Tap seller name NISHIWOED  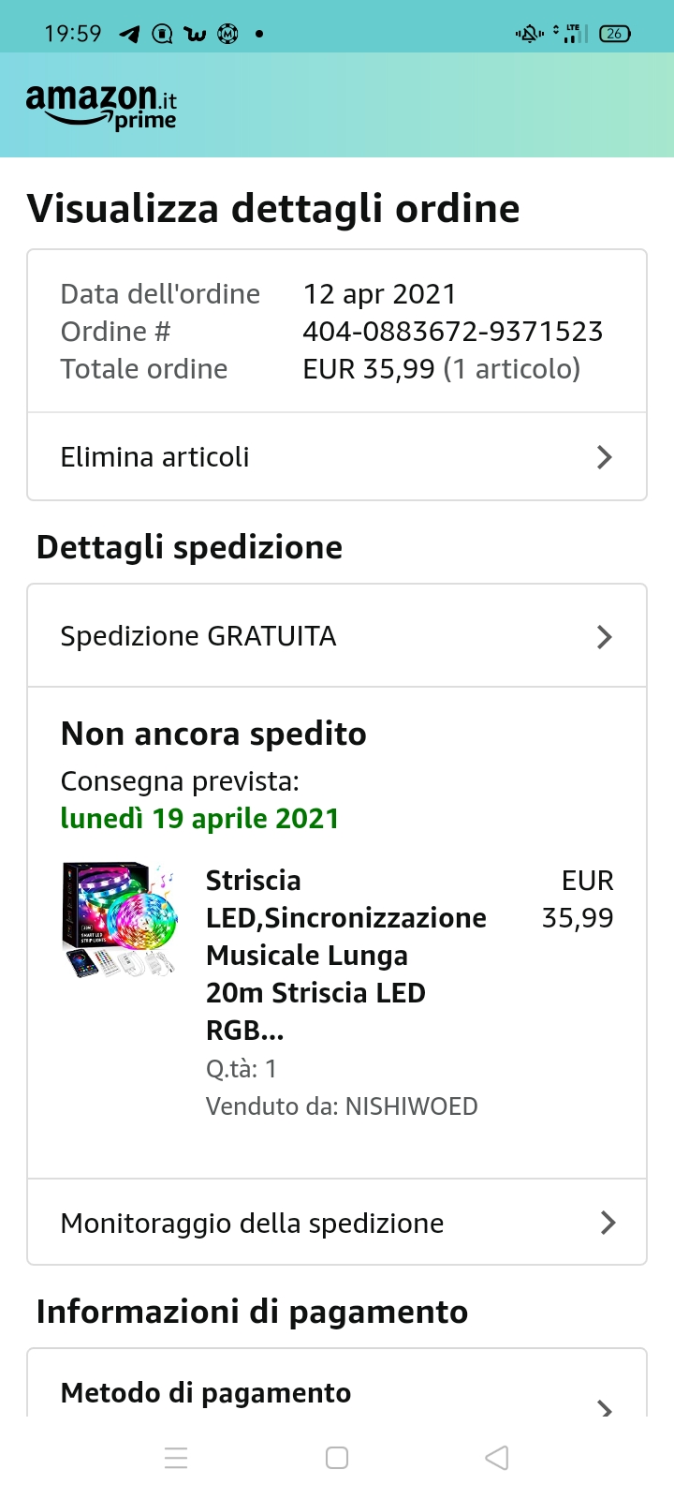coord(412,1106)
